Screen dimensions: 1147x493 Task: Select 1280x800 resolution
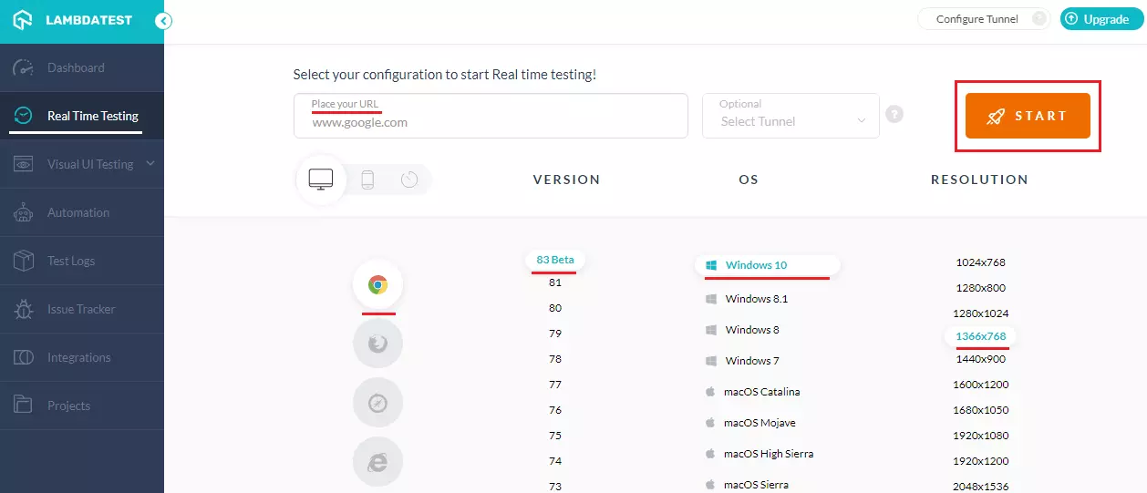point(980,288)
